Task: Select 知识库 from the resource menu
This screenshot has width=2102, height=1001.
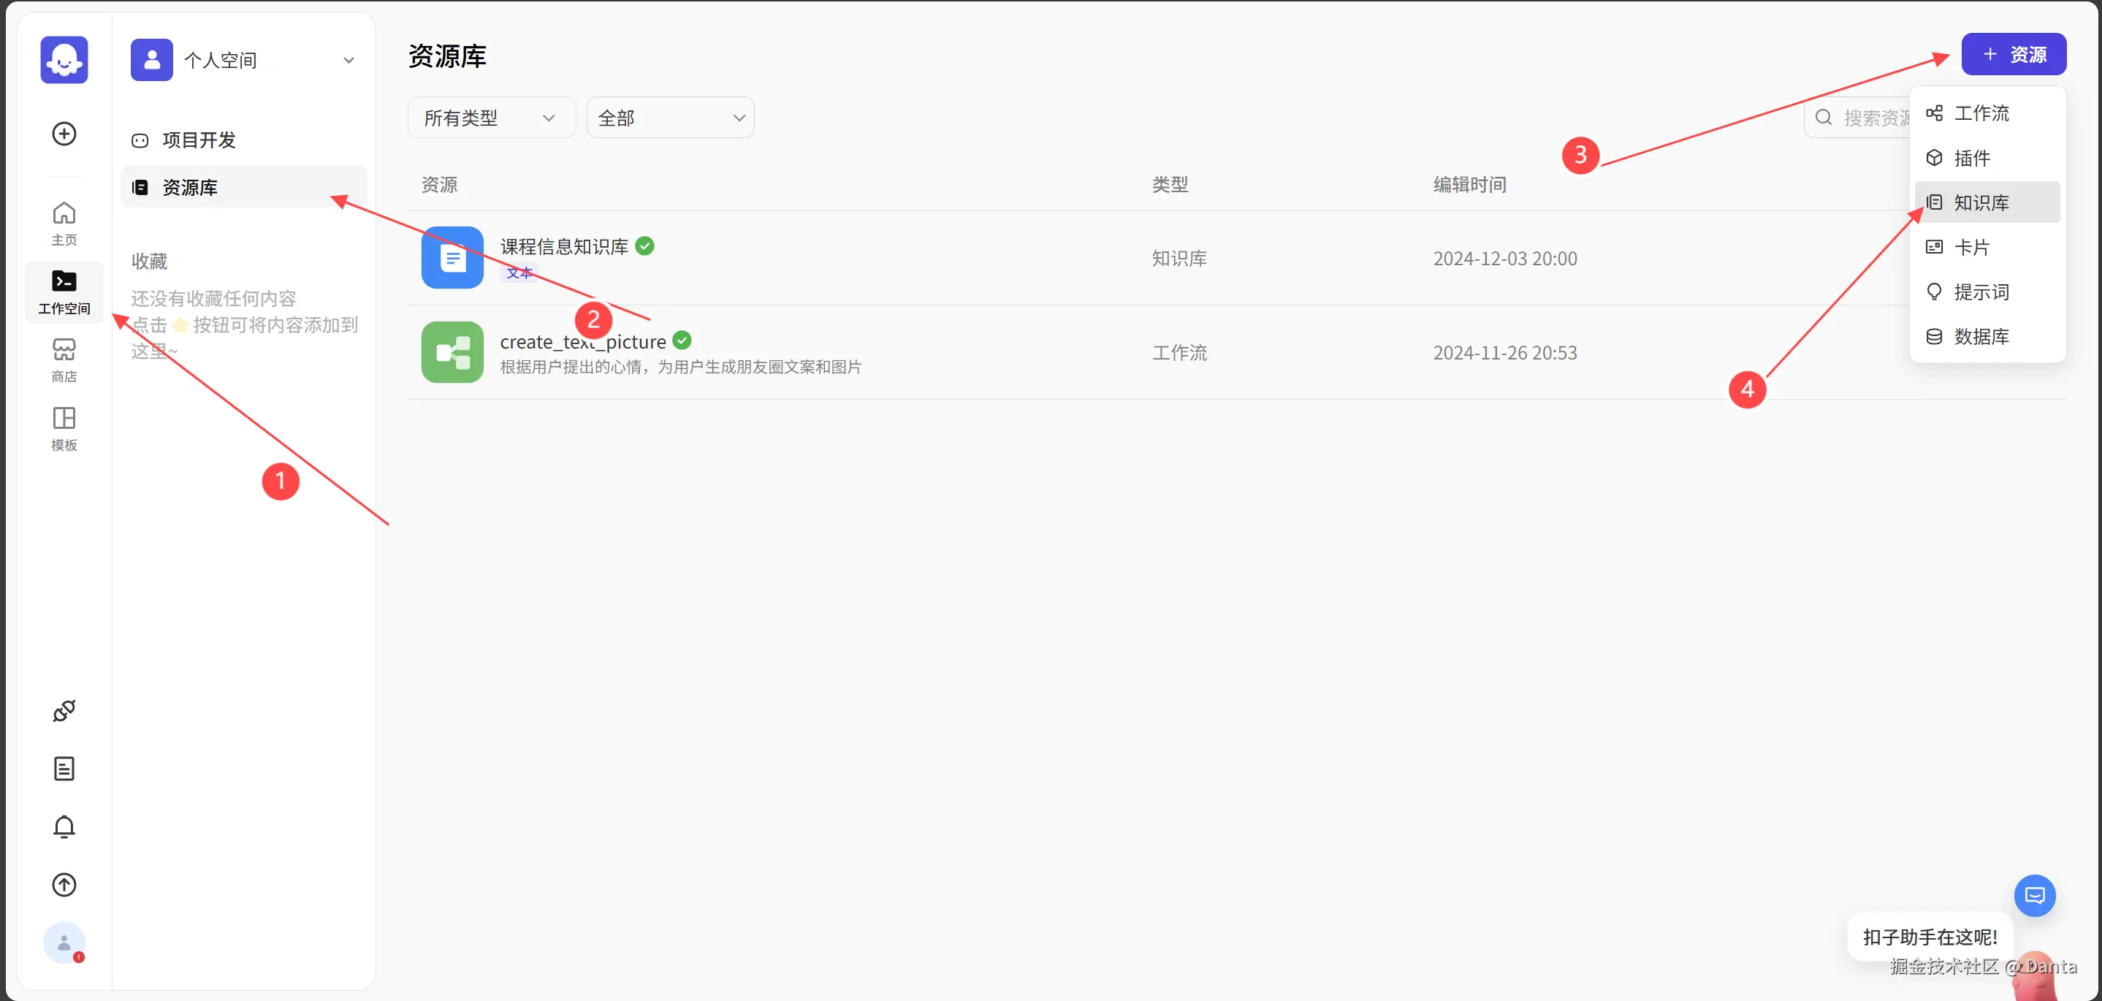Action: click(1981, 202)
